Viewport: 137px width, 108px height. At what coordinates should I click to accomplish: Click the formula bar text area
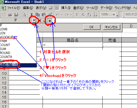(95, 21)
